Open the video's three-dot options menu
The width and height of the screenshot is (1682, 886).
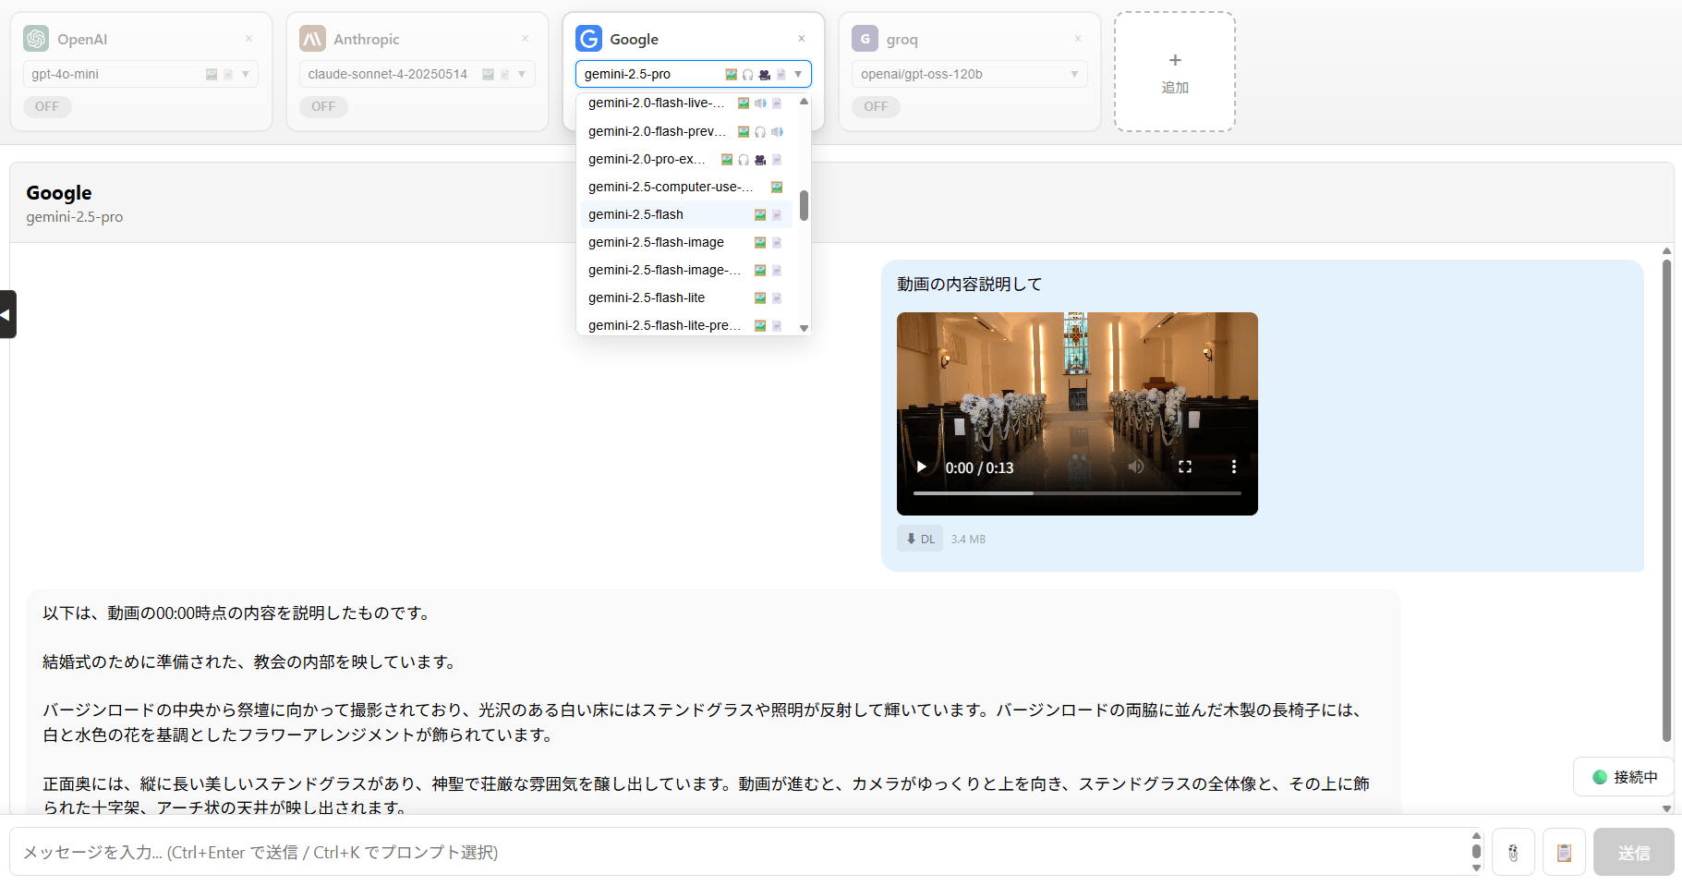pos(1233,467)
